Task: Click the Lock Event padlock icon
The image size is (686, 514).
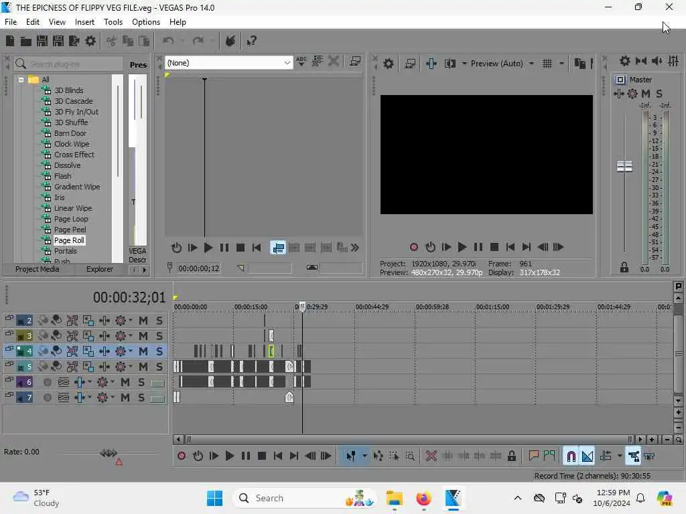Action: click(511, 456)
